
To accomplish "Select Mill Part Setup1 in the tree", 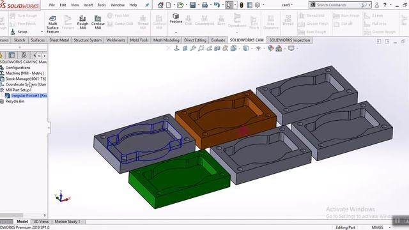I will 19,90.
